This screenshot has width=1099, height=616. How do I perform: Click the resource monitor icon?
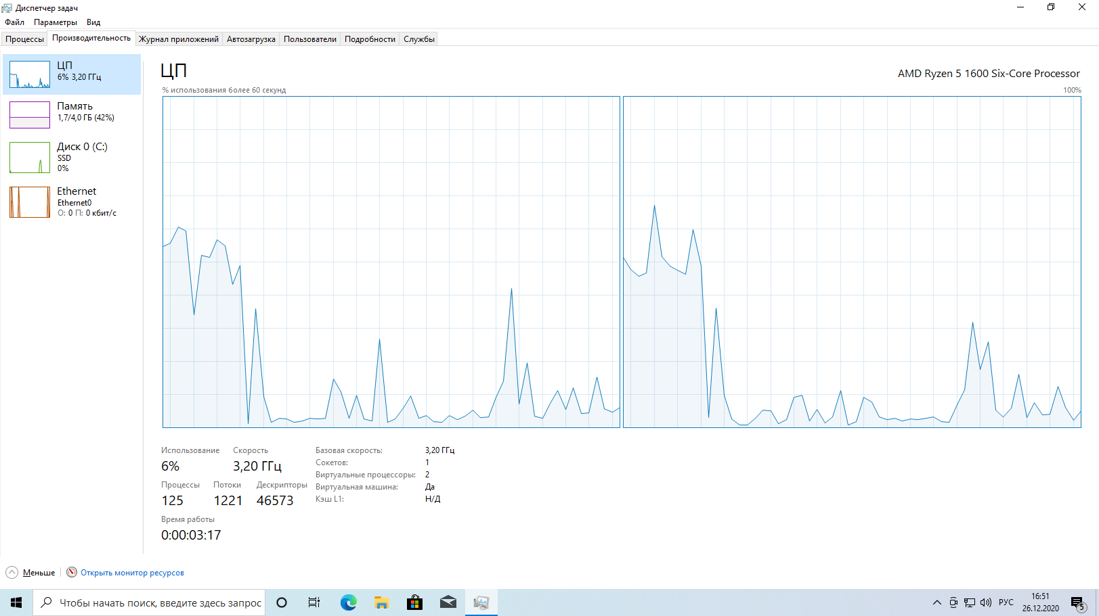click(x=72, y=572)
